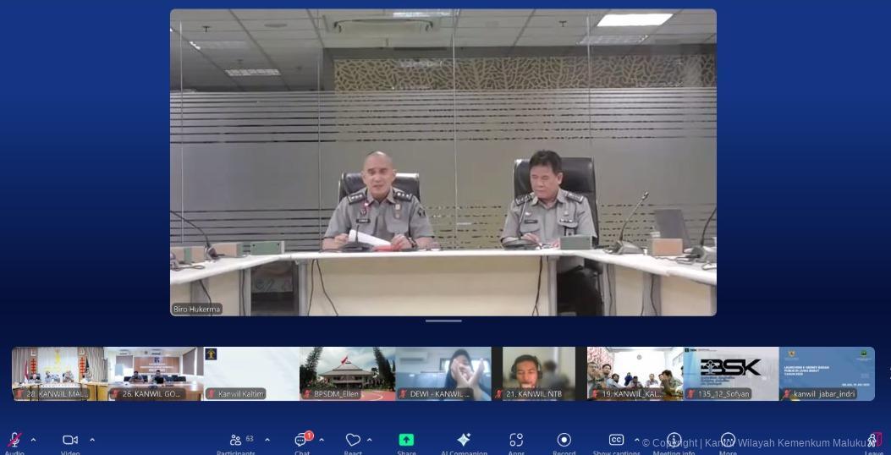Unmute the microphone Audio button
891x455 pixels.
point(14,441)
